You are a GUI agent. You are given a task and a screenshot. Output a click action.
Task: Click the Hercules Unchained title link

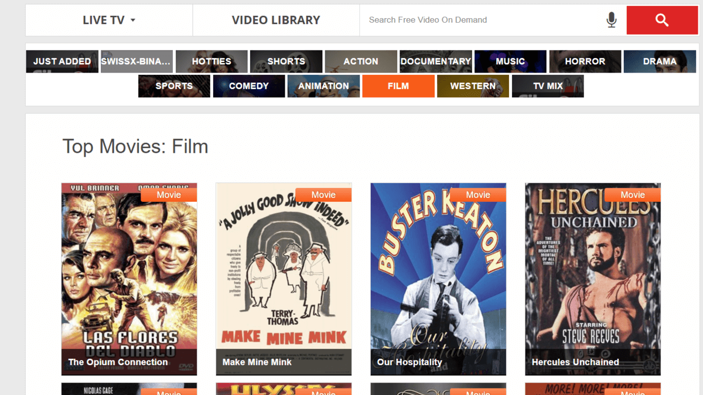(575, 362)
